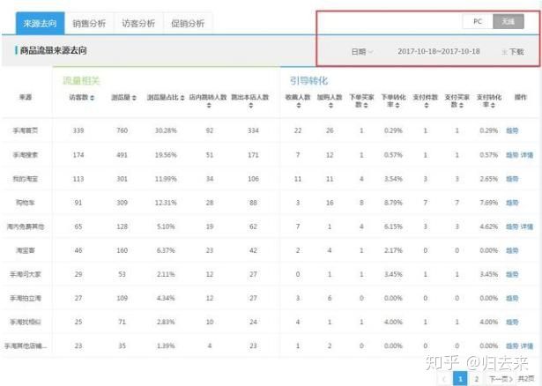Click 趋势 link in 手淘首页 row
542x386 pixels.
tap(511, 130)
